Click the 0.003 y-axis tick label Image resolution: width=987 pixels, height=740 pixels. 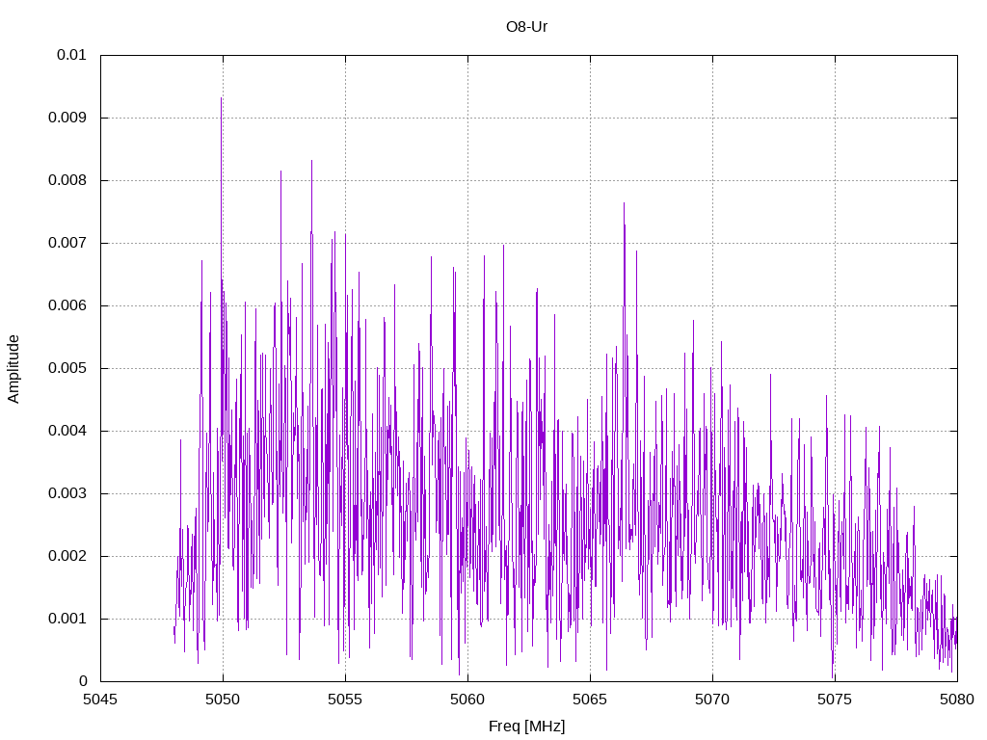tap(67, 493)
